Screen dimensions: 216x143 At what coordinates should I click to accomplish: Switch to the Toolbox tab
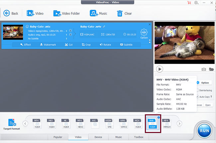pos(139,137)
